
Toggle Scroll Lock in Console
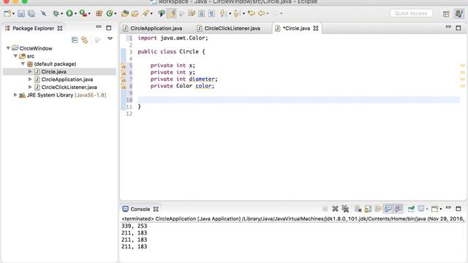[x=368, y=209]
